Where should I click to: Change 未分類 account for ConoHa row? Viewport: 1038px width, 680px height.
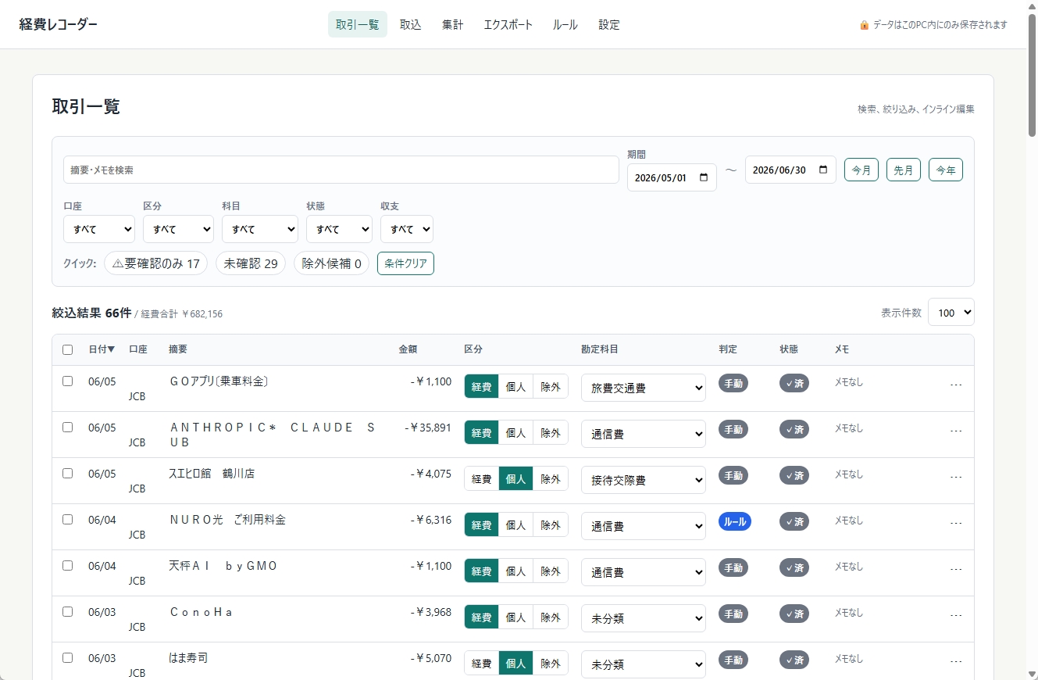click(x=644, y=618)
